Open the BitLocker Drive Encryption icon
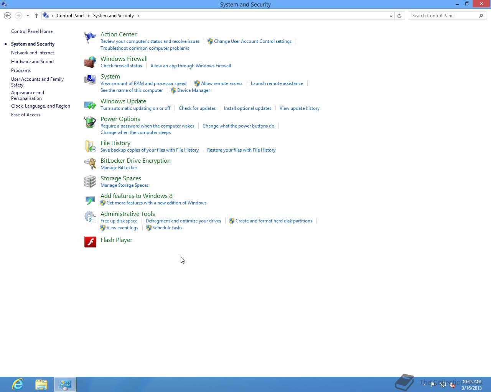Screen dimensions: 491x392 [x=90, y=164]
